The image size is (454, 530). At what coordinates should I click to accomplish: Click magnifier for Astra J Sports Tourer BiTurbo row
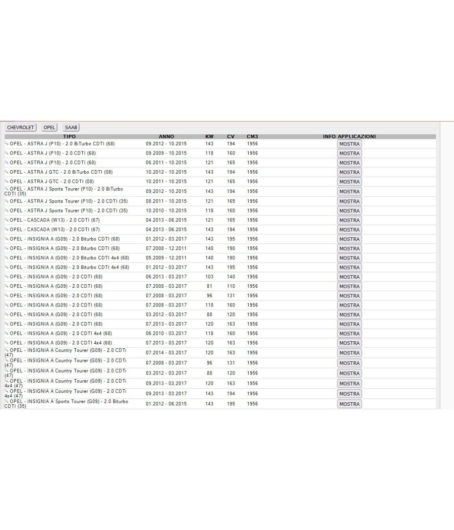7,189
